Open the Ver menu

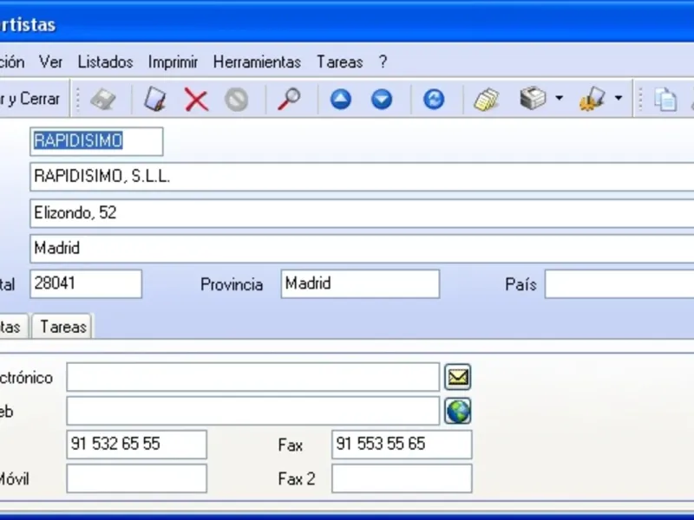(x=50, y=62)
